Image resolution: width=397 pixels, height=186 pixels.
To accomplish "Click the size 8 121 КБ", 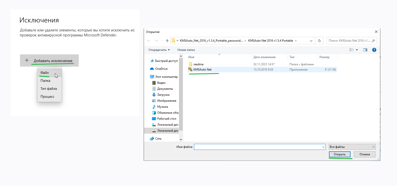I will (x=330, y=70).
